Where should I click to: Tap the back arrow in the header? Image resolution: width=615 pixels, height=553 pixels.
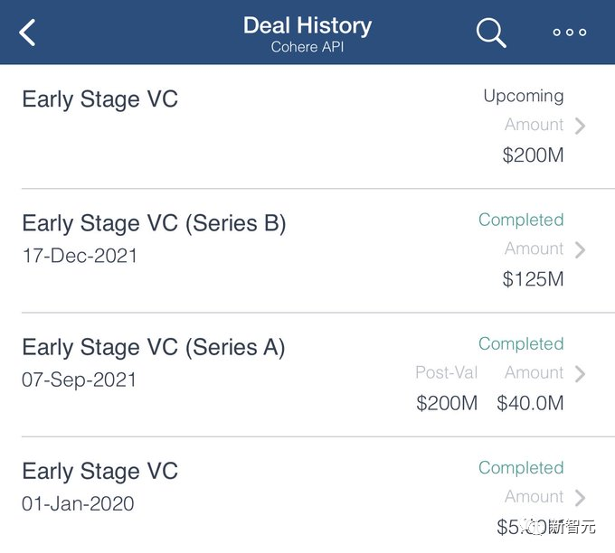pyautogui.click(x=28, y=33)
